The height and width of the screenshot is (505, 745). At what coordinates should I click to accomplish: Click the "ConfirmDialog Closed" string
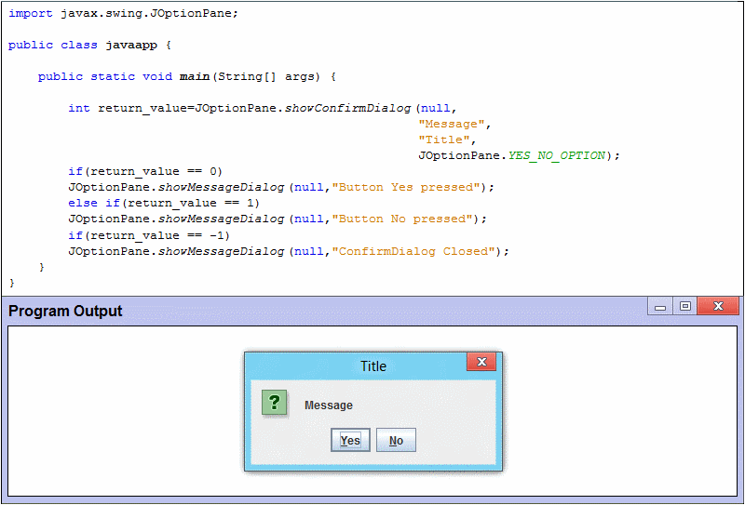(413, 251)
